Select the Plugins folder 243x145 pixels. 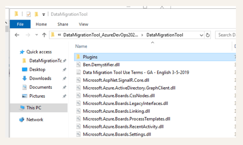tap(155, 57)
